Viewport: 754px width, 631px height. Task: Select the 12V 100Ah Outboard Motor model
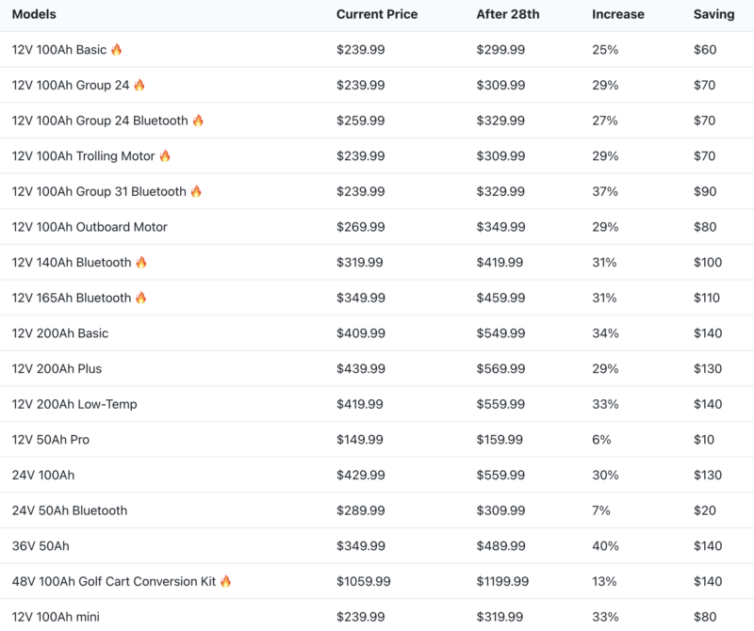coord(90,227)
